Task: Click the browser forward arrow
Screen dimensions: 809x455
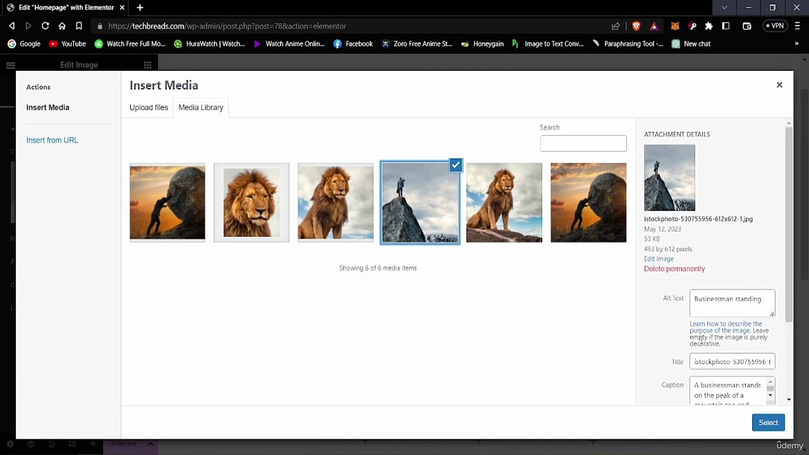Action: coord(28,26)
